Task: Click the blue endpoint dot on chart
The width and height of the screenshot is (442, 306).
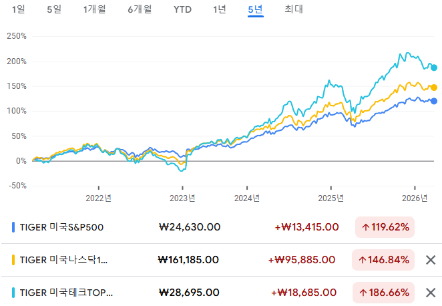Action: (x=434, y=101)
